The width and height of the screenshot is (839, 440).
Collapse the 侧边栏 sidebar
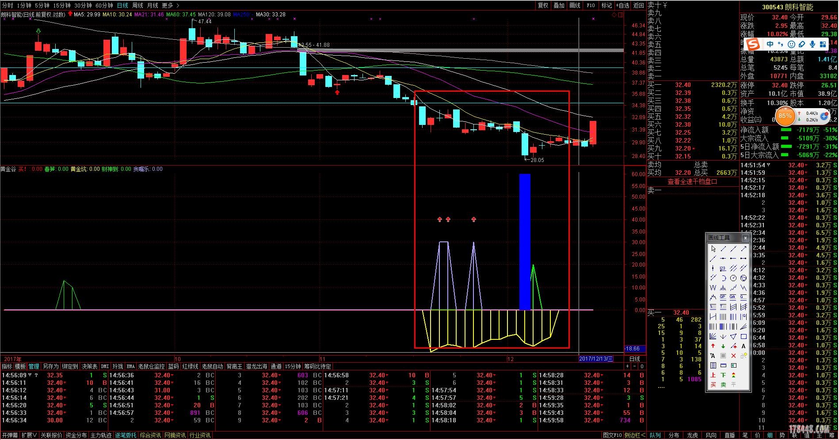click(x=635, y=435)
